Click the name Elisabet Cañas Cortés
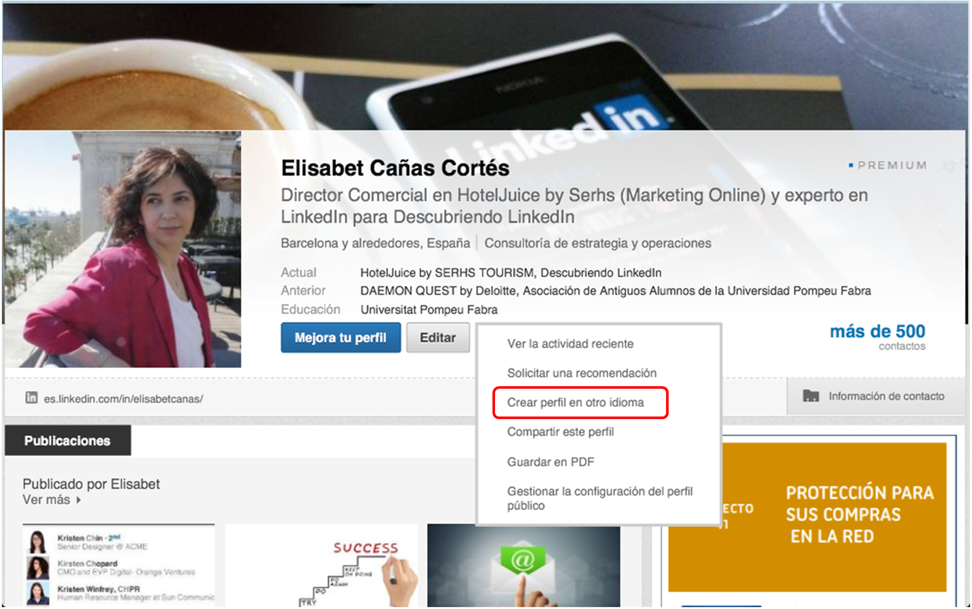This screenshot has width=972, height=609. 395,168
